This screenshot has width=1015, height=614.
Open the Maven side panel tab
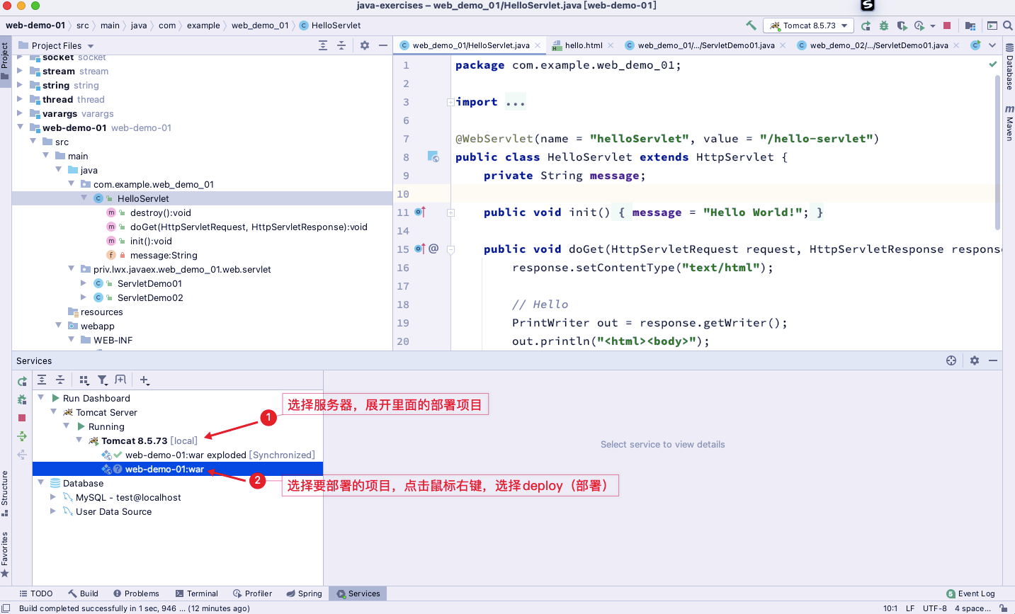[1009, 123]
